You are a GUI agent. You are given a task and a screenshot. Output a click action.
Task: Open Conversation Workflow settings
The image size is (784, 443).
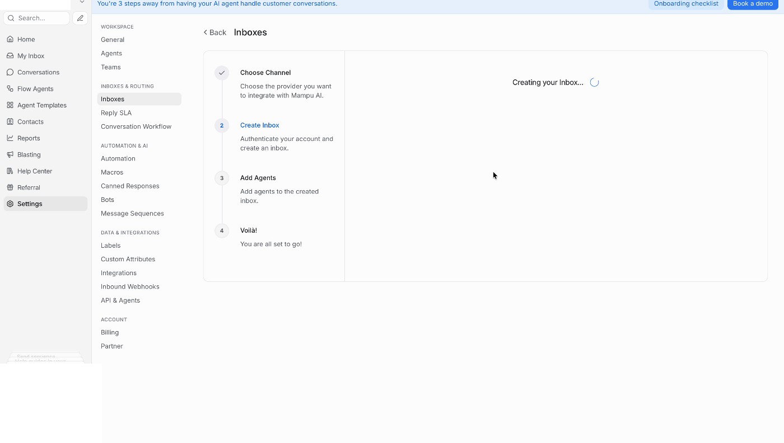(x=136, y=126)
